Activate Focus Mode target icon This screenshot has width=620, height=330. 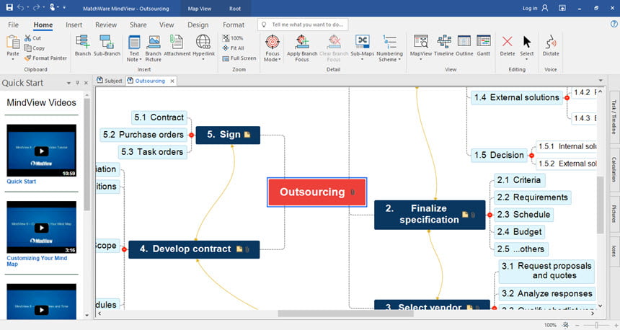point(273,42)
